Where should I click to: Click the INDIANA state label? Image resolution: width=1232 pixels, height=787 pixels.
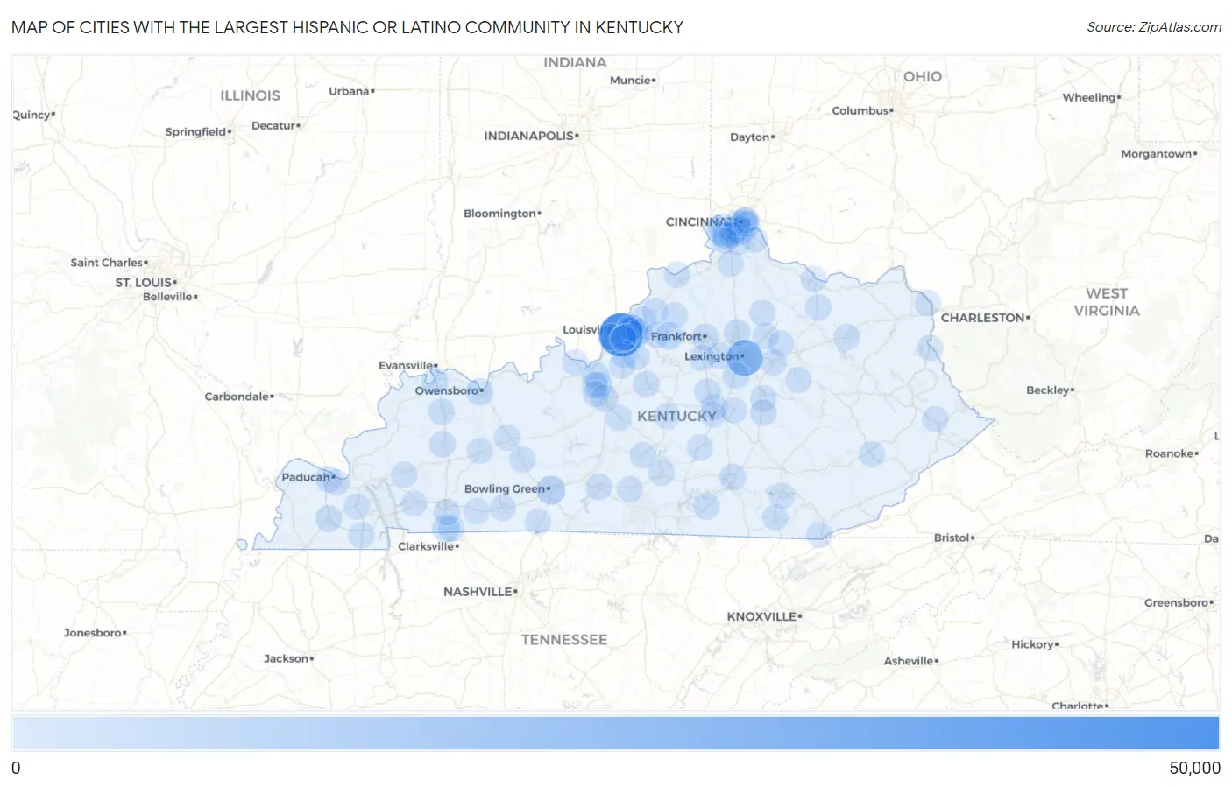tap(575, 62)
